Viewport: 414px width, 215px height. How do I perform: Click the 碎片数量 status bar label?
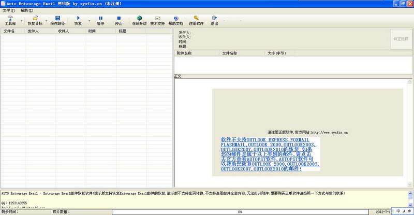(x=61, y=211)
